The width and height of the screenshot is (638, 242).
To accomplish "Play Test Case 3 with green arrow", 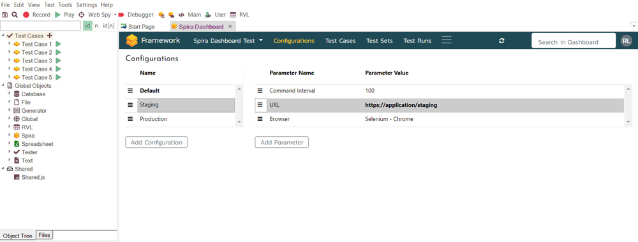I will point(58,60).
